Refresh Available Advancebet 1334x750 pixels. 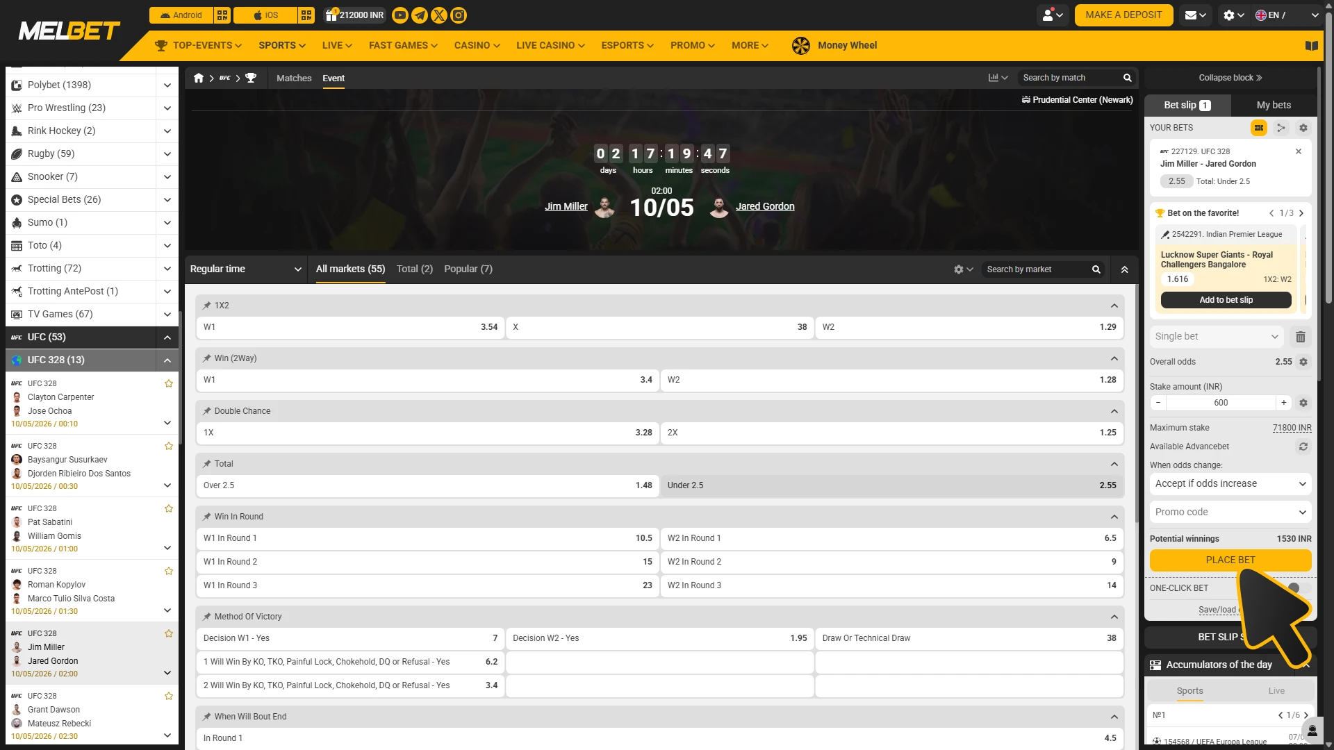(1303, 447)
